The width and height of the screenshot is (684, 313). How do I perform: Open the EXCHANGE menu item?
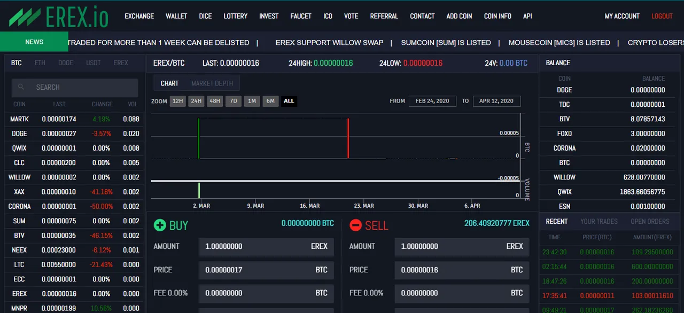139,16
